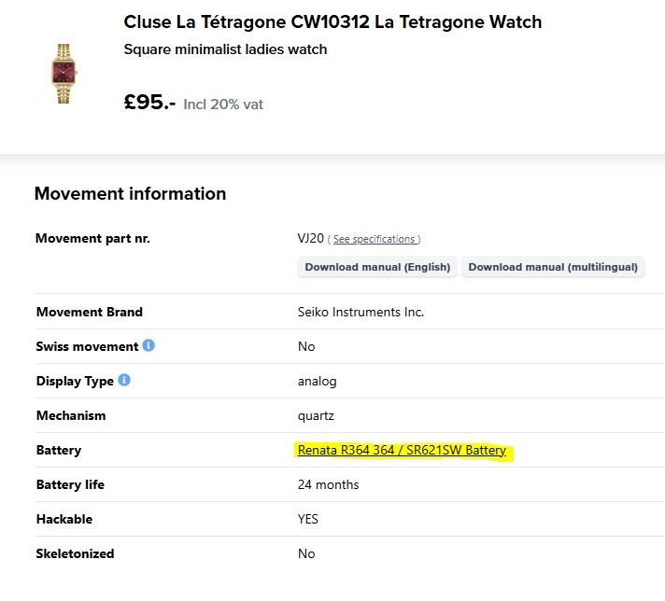Download the multilingual manual
Viewport: 665px width, 601px height.
pyautogui.click(x=553, y=267)
